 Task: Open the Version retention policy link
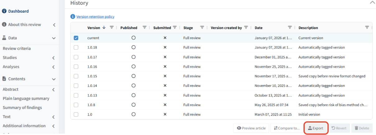click(95, 16)
